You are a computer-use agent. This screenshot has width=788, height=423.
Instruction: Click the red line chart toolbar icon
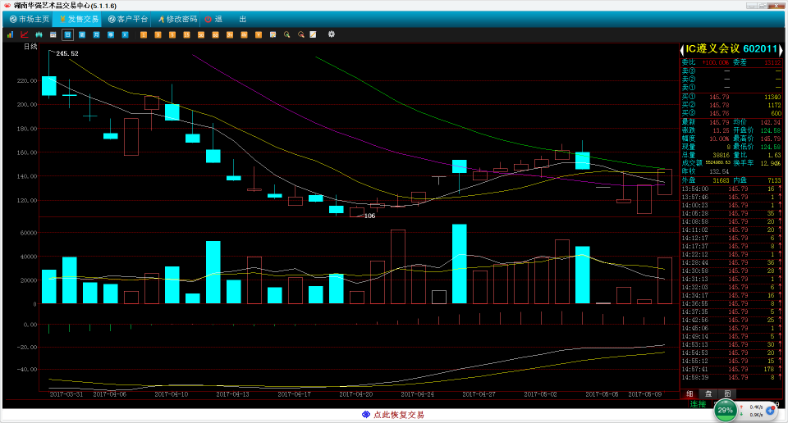[24, 34]
